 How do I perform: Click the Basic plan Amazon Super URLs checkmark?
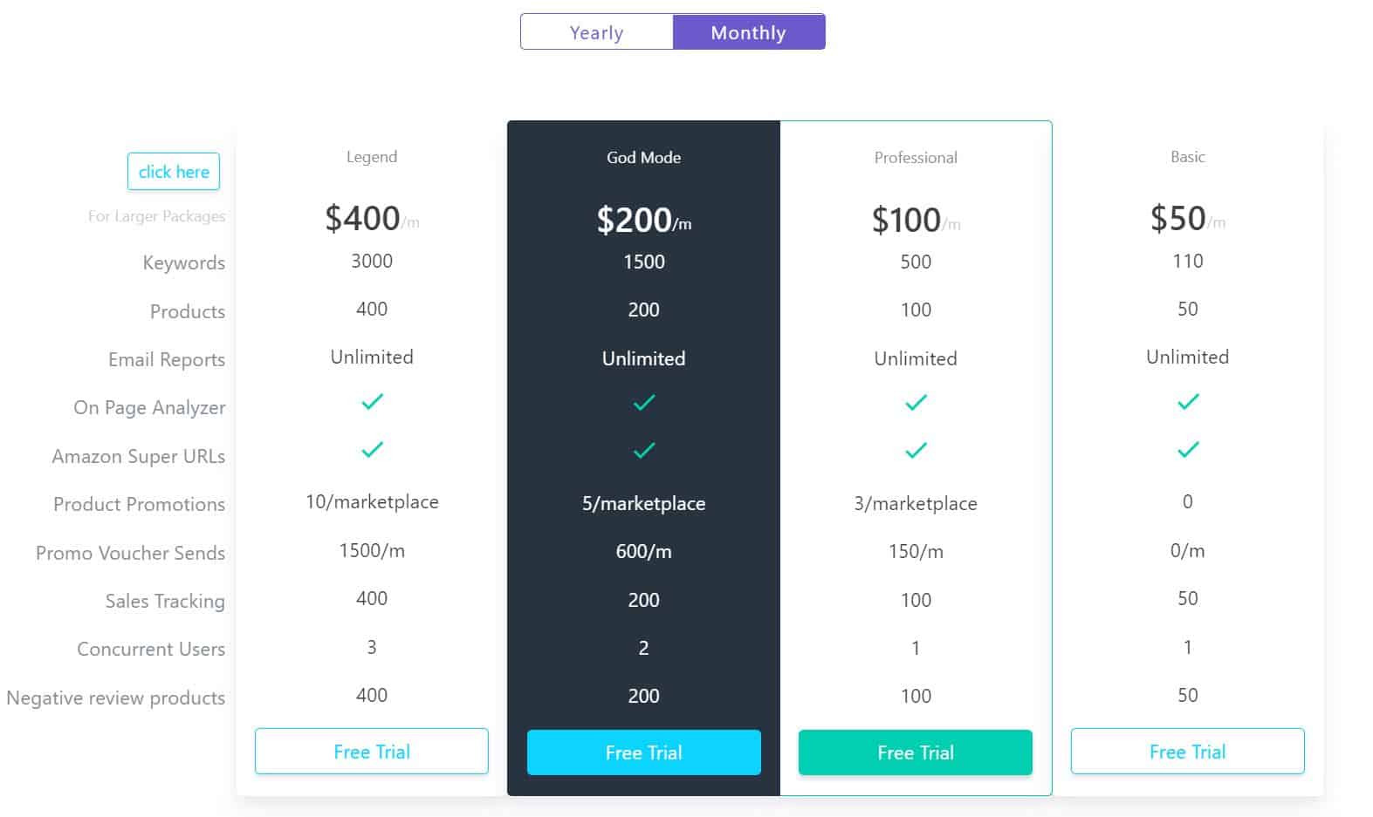pyautogui.click(x=1187, y=451)
